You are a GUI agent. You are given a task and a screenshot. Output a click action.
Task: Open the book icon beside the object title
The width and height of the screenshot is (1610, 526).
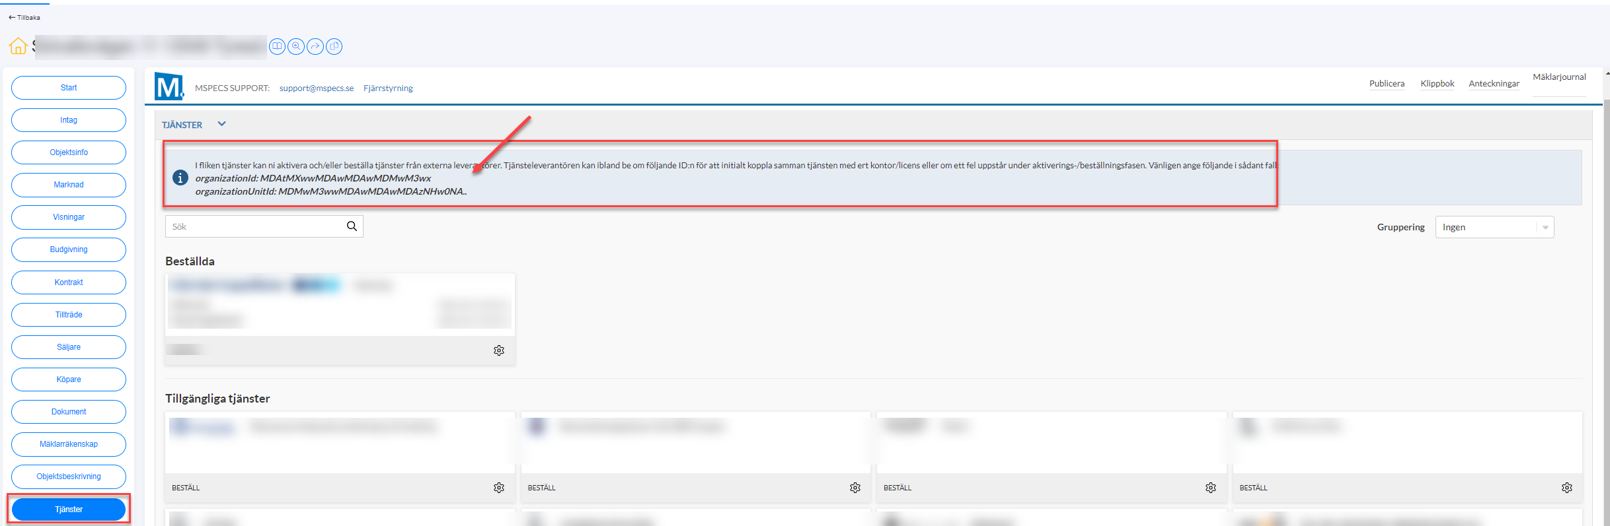277,46
